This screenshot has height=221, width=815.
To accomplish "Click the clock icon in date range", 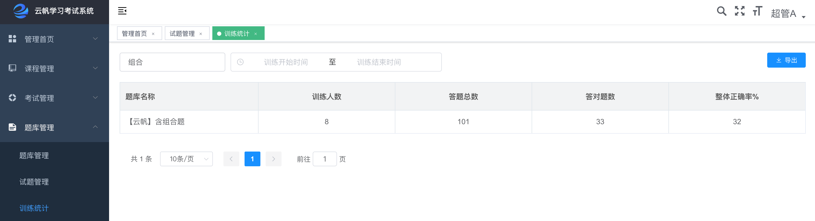I will (240, 62).
